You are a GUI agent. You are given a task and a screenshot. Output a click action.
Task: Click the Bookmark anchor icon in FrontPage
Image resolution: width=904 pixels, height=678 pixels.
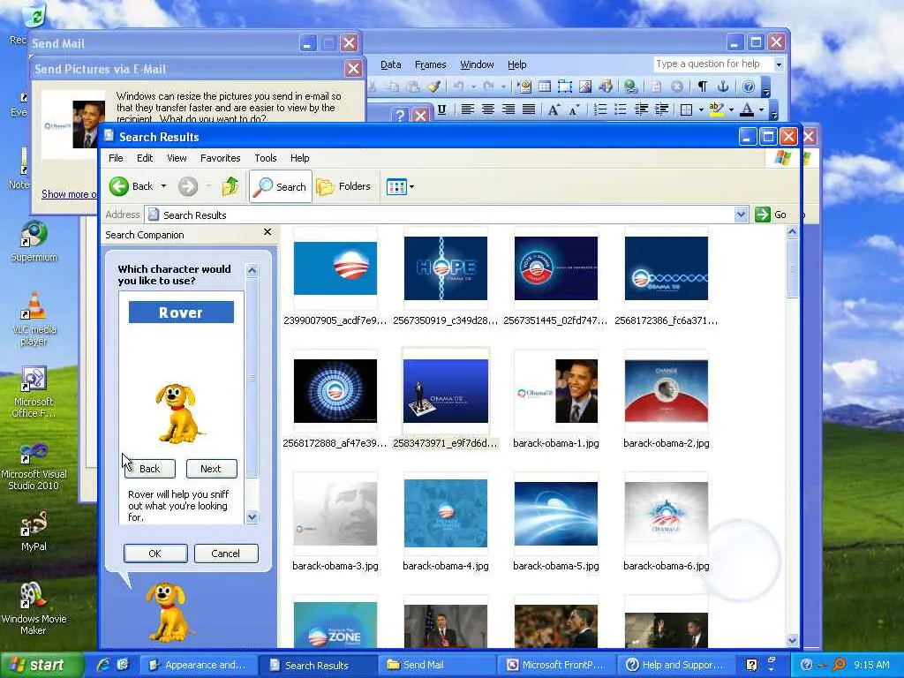723,87
